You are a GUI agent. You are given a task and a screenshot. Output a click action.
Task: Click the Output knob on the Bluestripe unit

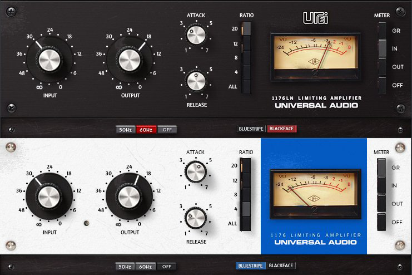[x=129, y=197]
